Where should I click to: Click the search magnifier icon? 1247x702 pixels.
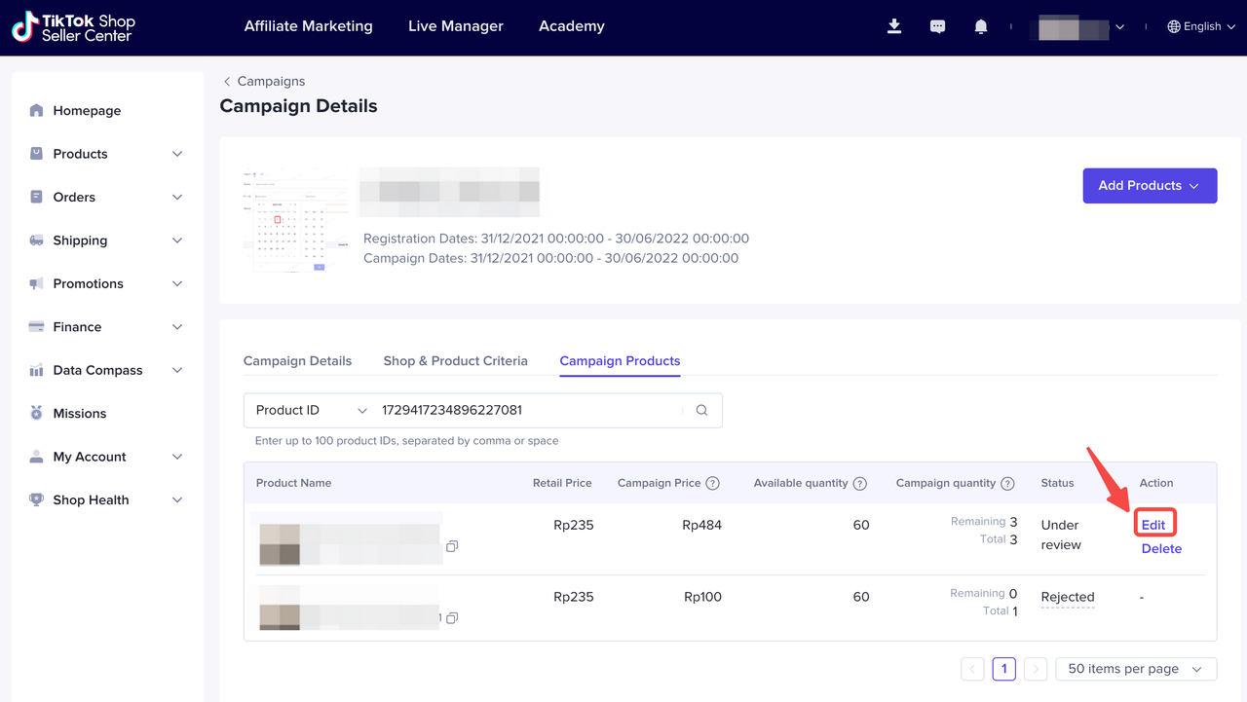point(701,411)
